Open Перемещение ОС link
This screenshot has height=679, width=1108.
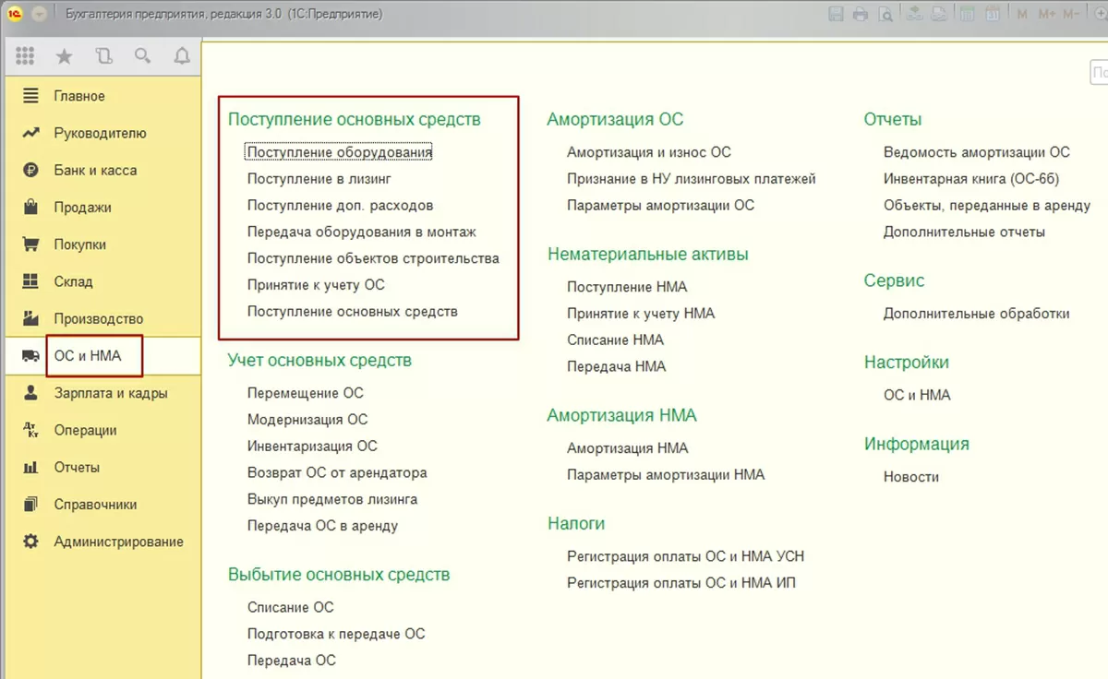[306, 393]
